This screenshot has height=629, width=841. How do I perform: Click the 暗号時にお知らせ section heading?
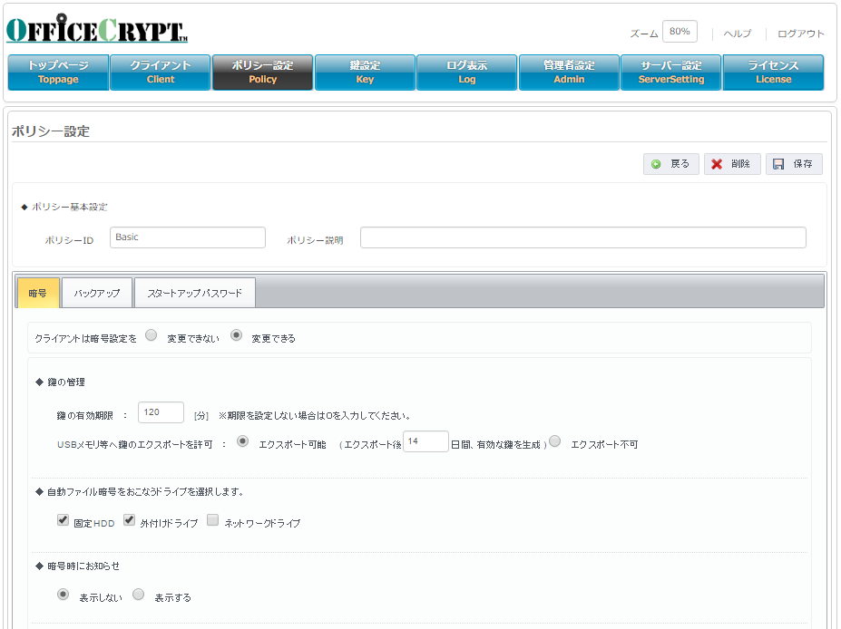83,566
